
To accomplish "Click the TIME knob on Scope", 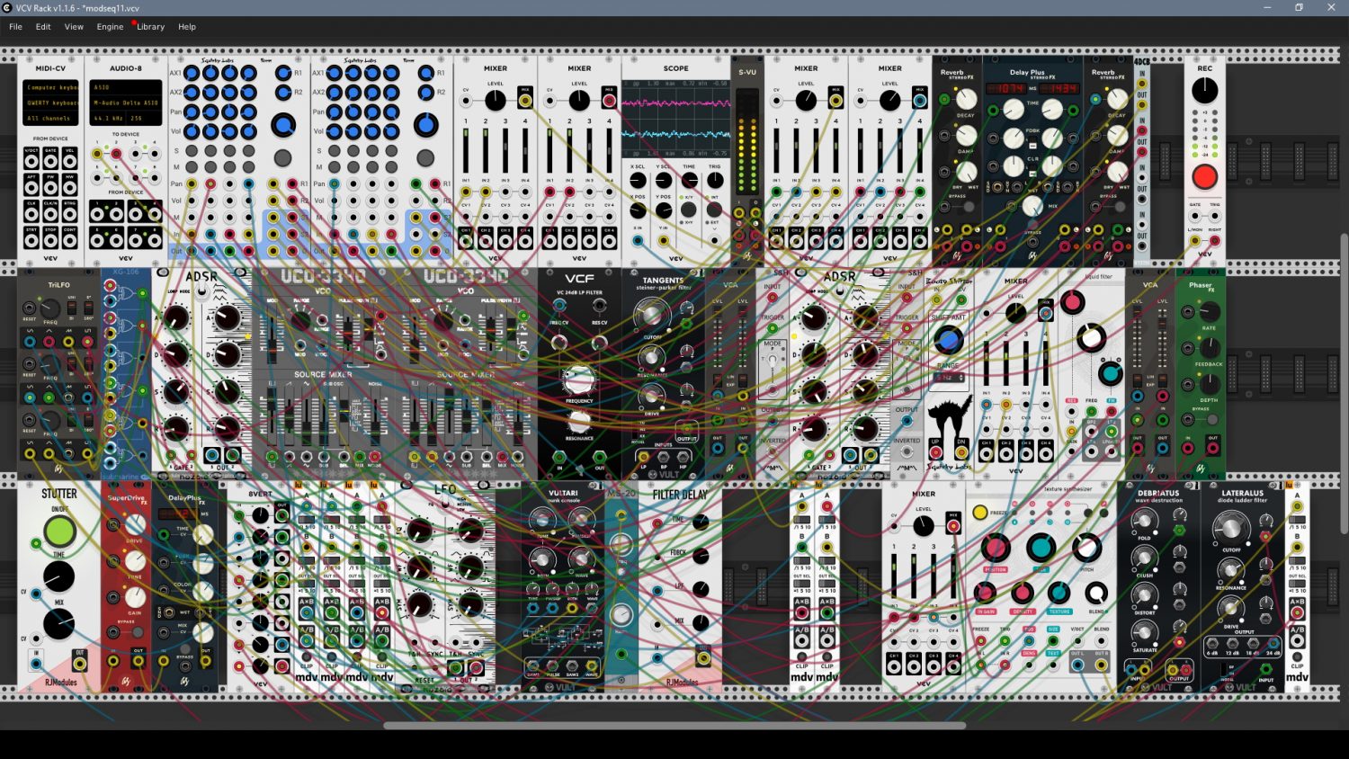I will 689,181.
